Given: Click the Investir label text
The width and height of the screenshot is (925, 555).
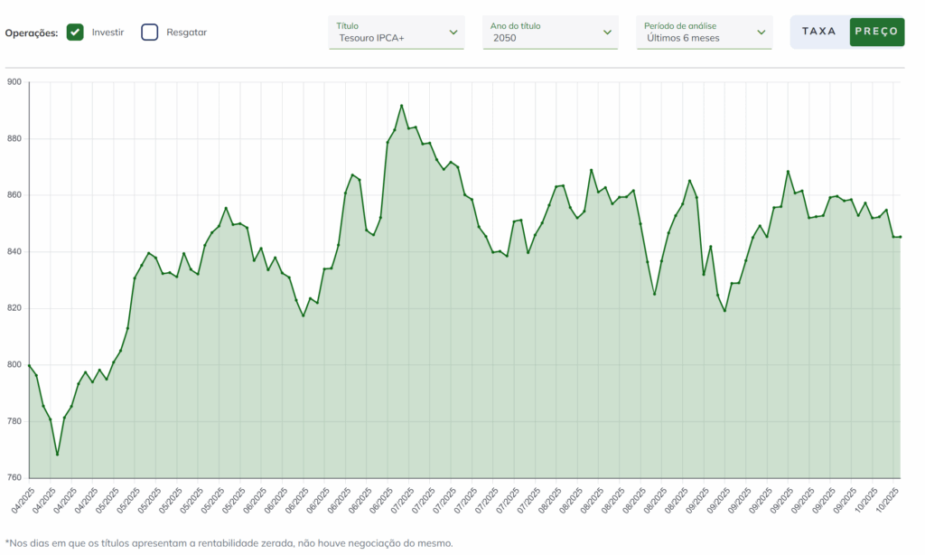Looking at the screenshot, I should click(x=108, y=33).
